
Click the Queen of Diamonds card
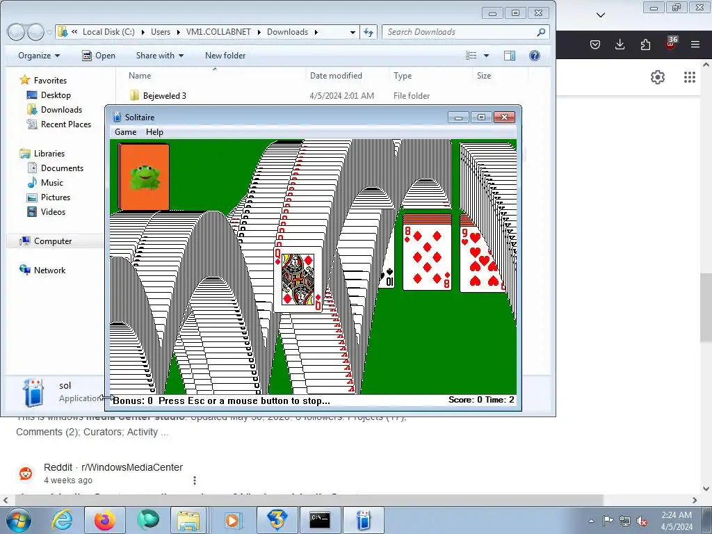coord(298,280)
